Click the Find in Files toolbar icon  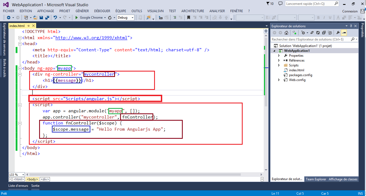148,18
